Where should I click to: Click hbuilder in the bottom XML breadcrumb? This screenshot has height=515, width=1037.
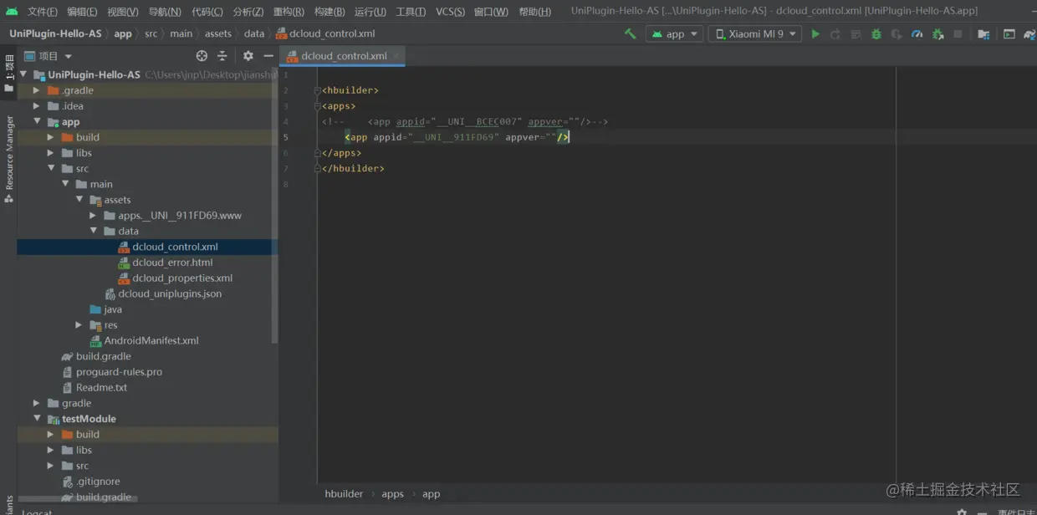344,494
